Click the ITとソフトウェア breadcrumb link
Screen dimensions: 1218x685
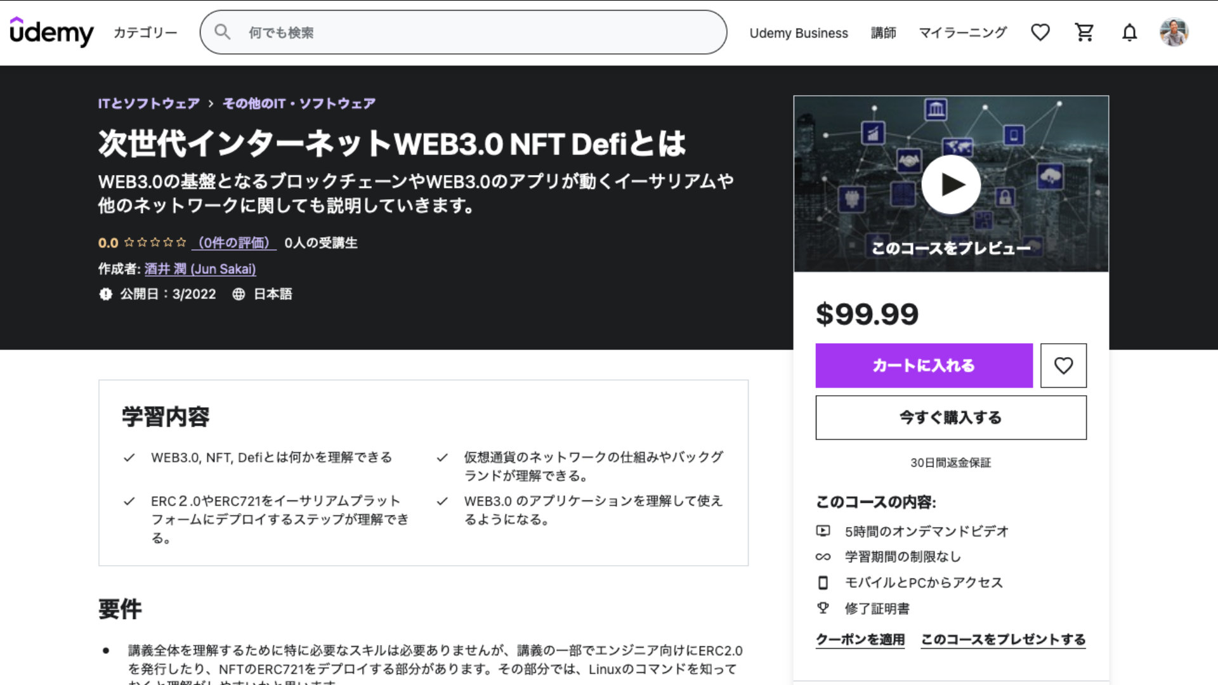tap(149, 103)
